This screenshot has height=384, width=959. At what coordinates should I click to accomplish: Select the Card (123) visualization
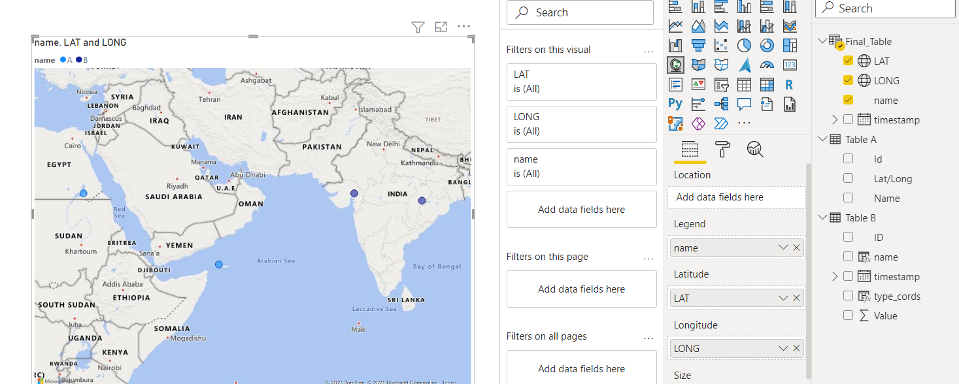(x=790, y=65)
